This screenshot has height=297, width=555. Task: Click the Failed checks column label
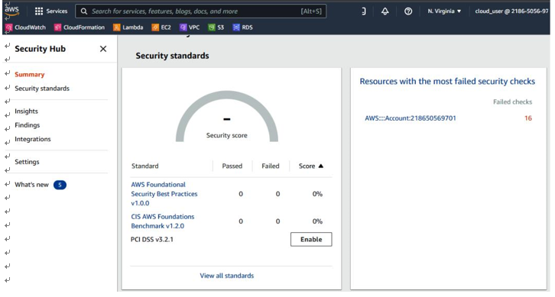[512, 102]
